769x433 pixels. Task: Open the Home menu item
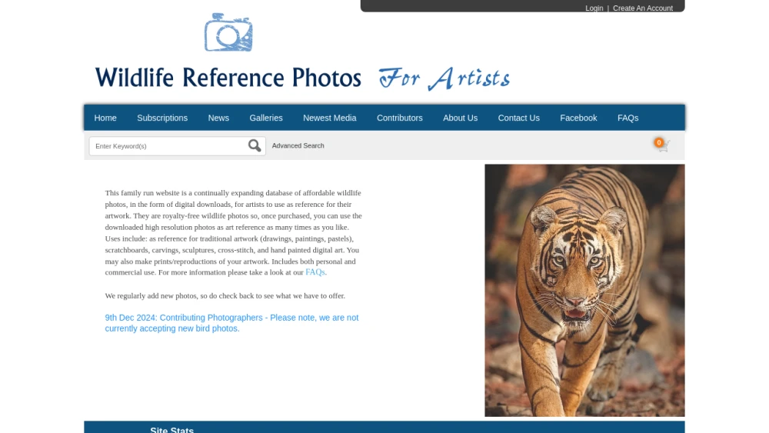pos(105,118)
